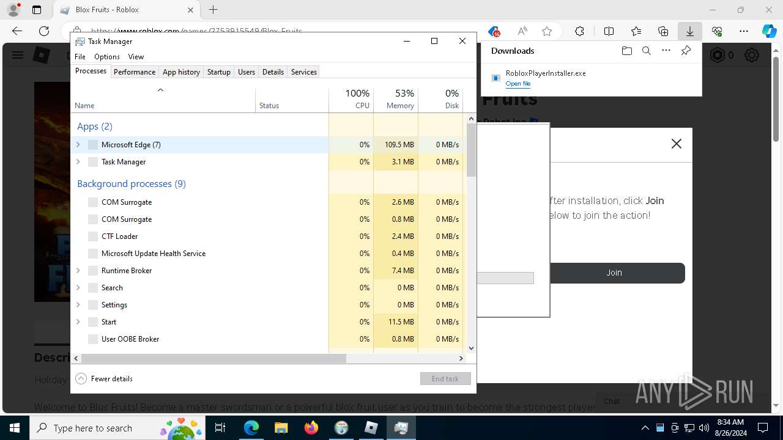This screenshot has width=783, height=440.
Task: Open Edge Settings and more ellipsis
Action: coord(744,31)
